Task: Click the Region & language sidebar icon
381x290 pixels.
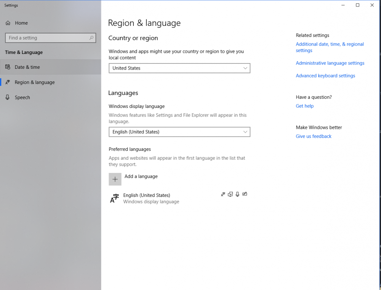Action: pyautogui.click(x=8, y=82)
